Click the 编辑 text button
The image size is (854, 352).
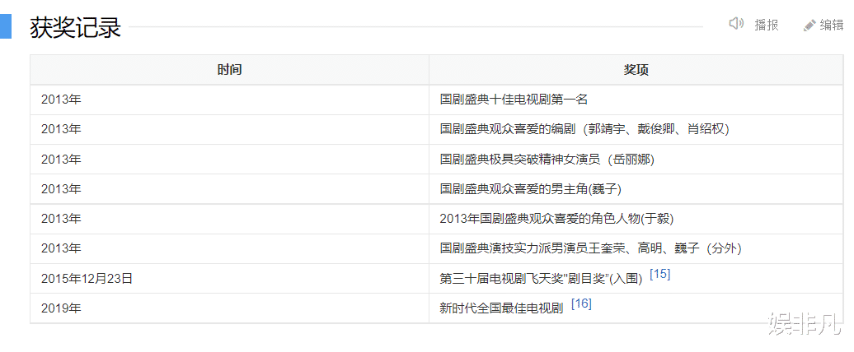click(831, 25)
